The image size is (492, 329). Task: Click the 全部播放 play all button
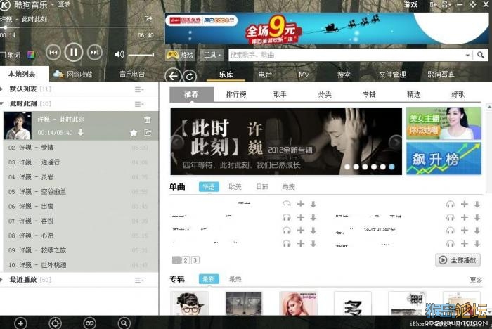click(458, 260)
